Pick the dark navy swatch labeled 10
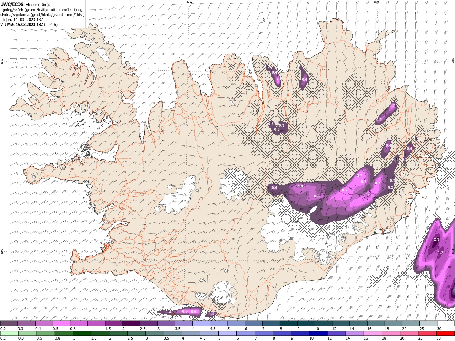The height and width of the screenshot is (341, 455). [x=318, y=334]
